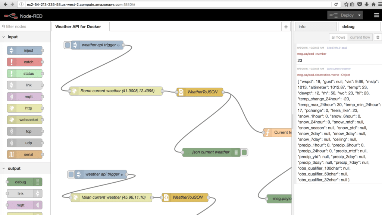Image resolution: width=382 pixels, height=215 pixels.
Task: Open browser downloads arrow icon
Action: [x=366, y=4]
